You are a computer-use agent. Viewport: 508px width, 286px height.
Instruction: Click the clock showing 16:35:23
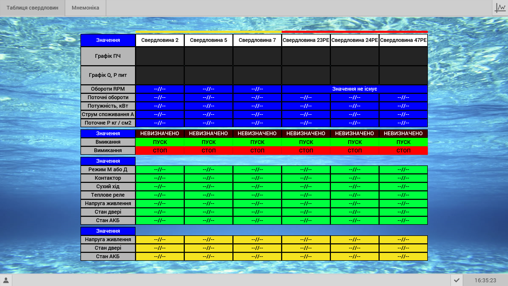click(485, 280)
